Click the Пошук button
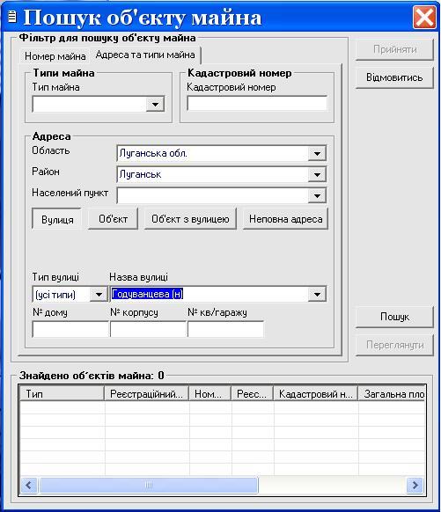 click(394, 317)
